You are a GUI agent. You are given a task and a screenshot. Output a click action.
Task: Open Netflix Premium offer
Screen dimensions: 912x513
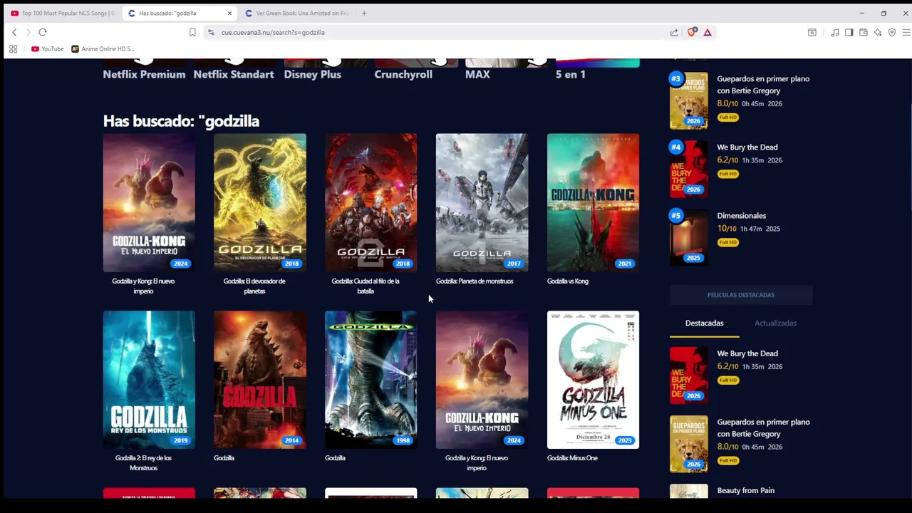pos(144,74)
